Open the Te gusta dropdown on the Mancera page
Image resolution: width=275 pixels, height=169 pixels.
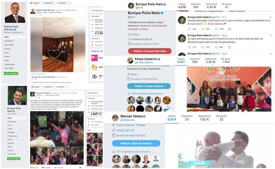click(35, 3)
